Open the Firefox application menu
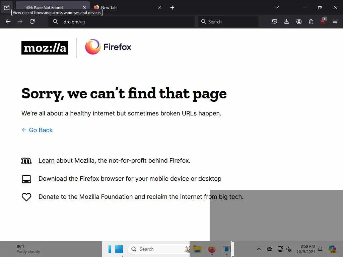This screenshot has width=343, height=257. (x=335, y=22)
